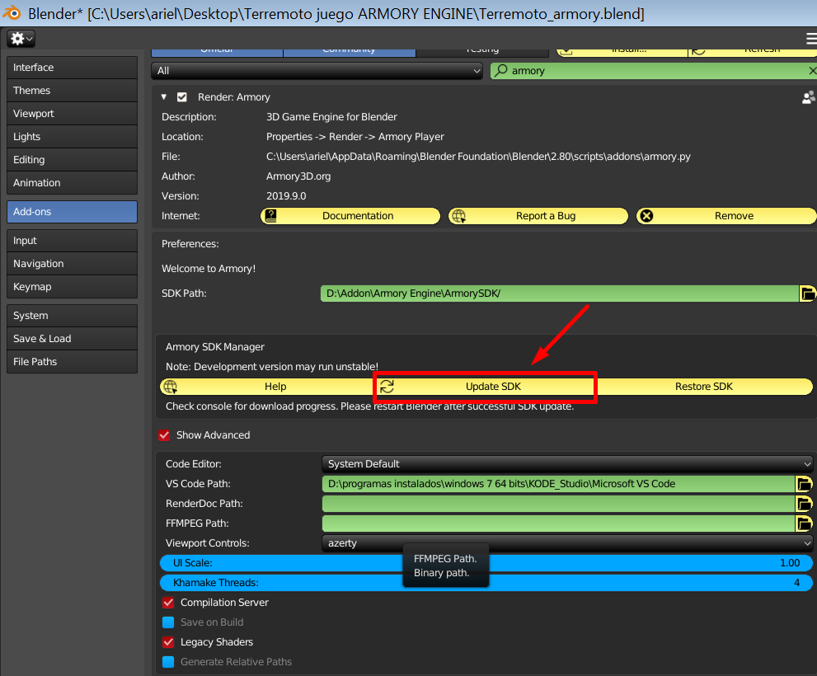Open the hamburger menu at top right
This screenshot has height=676, width=817.
(x=810, y=39)
